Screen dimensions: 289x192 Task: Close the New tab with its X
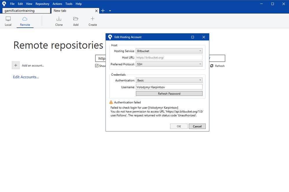(96, 11)
